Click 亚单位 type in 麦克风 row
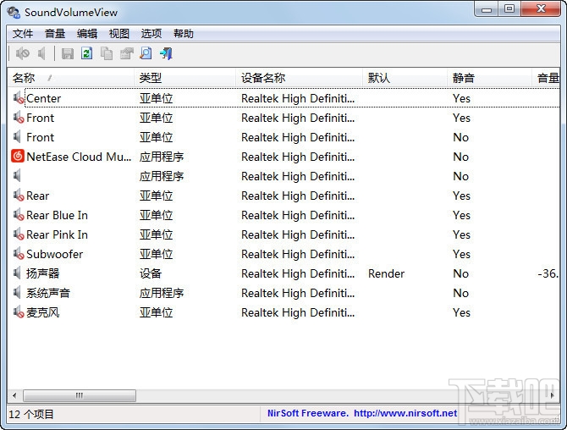This screenshot has height=430, width=567. pos(157,312)
